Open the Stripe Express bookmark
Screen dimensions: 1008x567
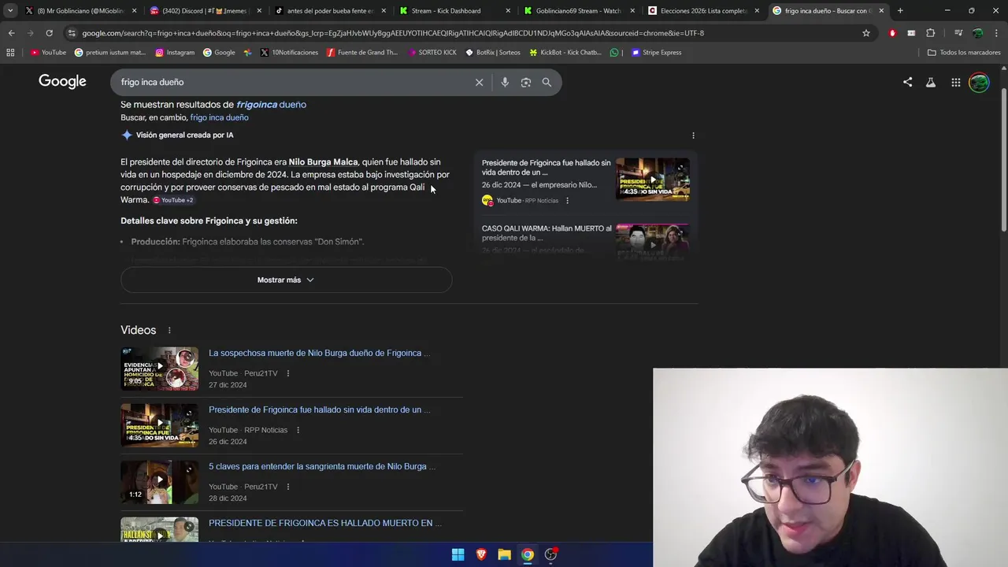click(656, 53)
